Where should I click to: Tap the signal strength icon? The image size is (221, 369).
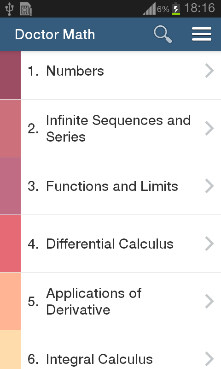pyautogui.click(x=149, y=9)
